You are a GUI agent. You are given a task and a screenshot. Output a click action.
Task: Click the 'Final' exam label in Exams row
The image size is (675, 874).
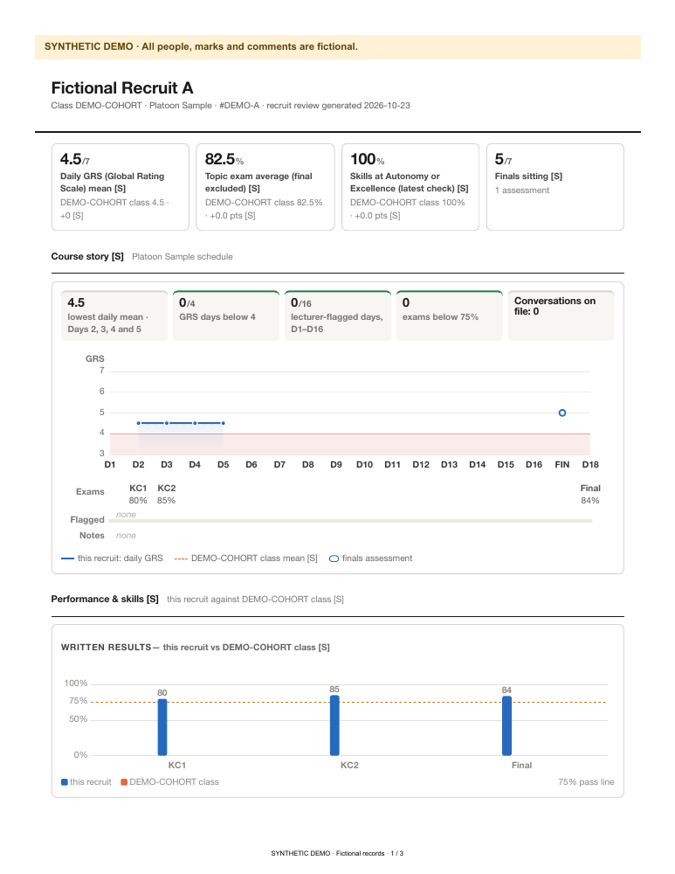coord(590,489)
